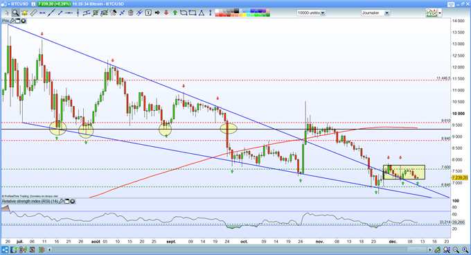Select the text annotation T tool
The height and width of the screenshot is (255, 471).
pos(148,12)
